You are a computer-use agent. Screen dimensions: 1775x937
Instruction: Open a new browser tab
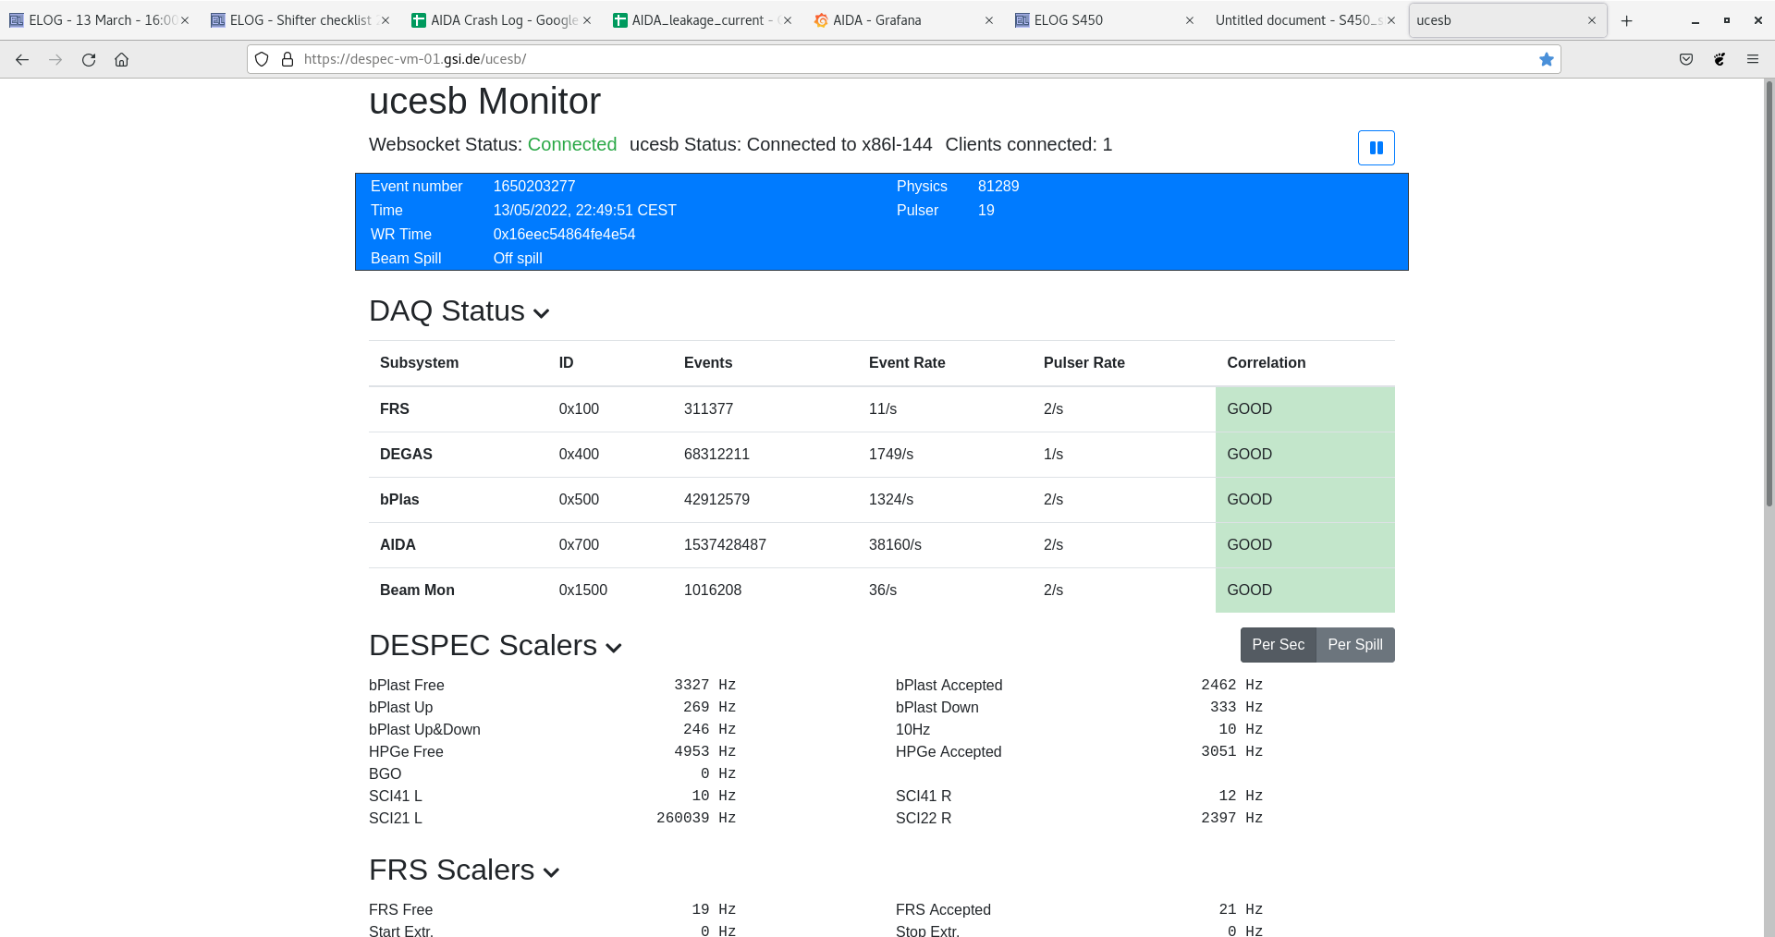1627,20
